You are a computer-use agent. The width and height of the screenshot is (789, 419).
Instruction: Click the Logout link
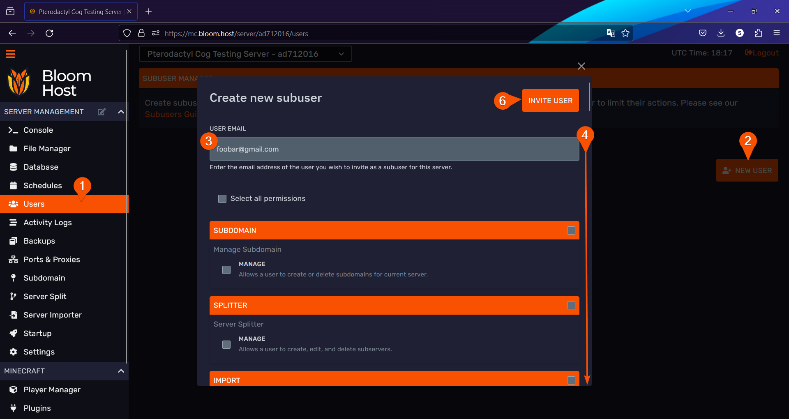click(x=761, y=53)
